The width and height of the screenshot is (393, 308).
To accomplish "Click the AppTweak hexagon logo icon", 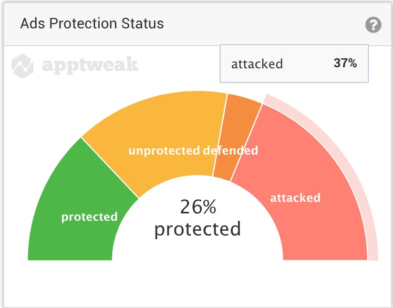I will 23,66.
